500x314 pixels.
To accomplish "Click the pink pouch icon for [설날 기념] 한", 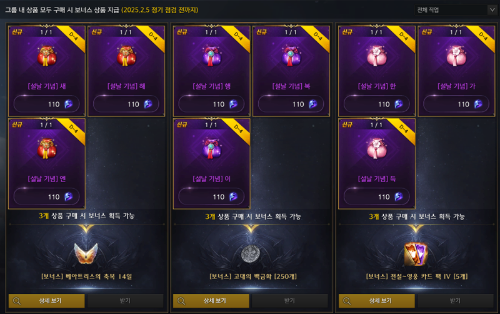I will 377,56.
